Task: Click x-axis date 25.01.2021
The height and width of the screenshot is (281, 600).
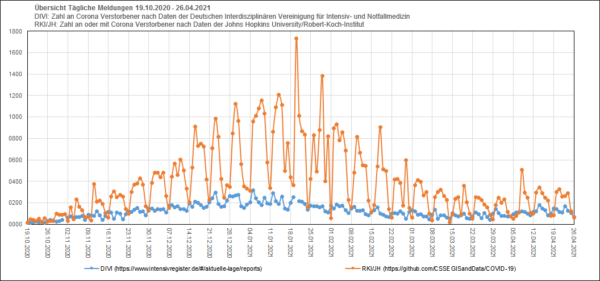Action: pos(311,243)
